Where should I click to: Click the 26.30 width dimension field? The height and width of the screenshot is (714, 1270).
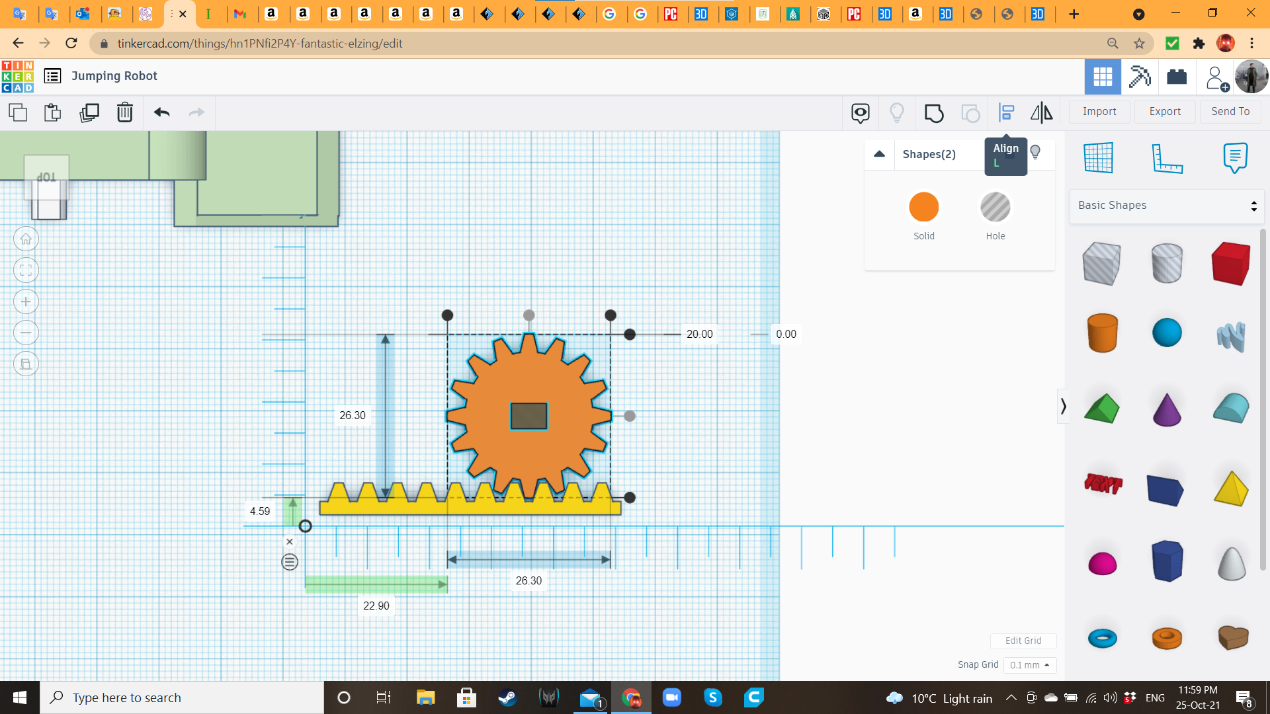529,580
